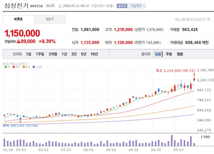Screen dimensions: 214x154
Task: Select the 주봉 weekly candle chart
Action: click(x=169, y=54)
